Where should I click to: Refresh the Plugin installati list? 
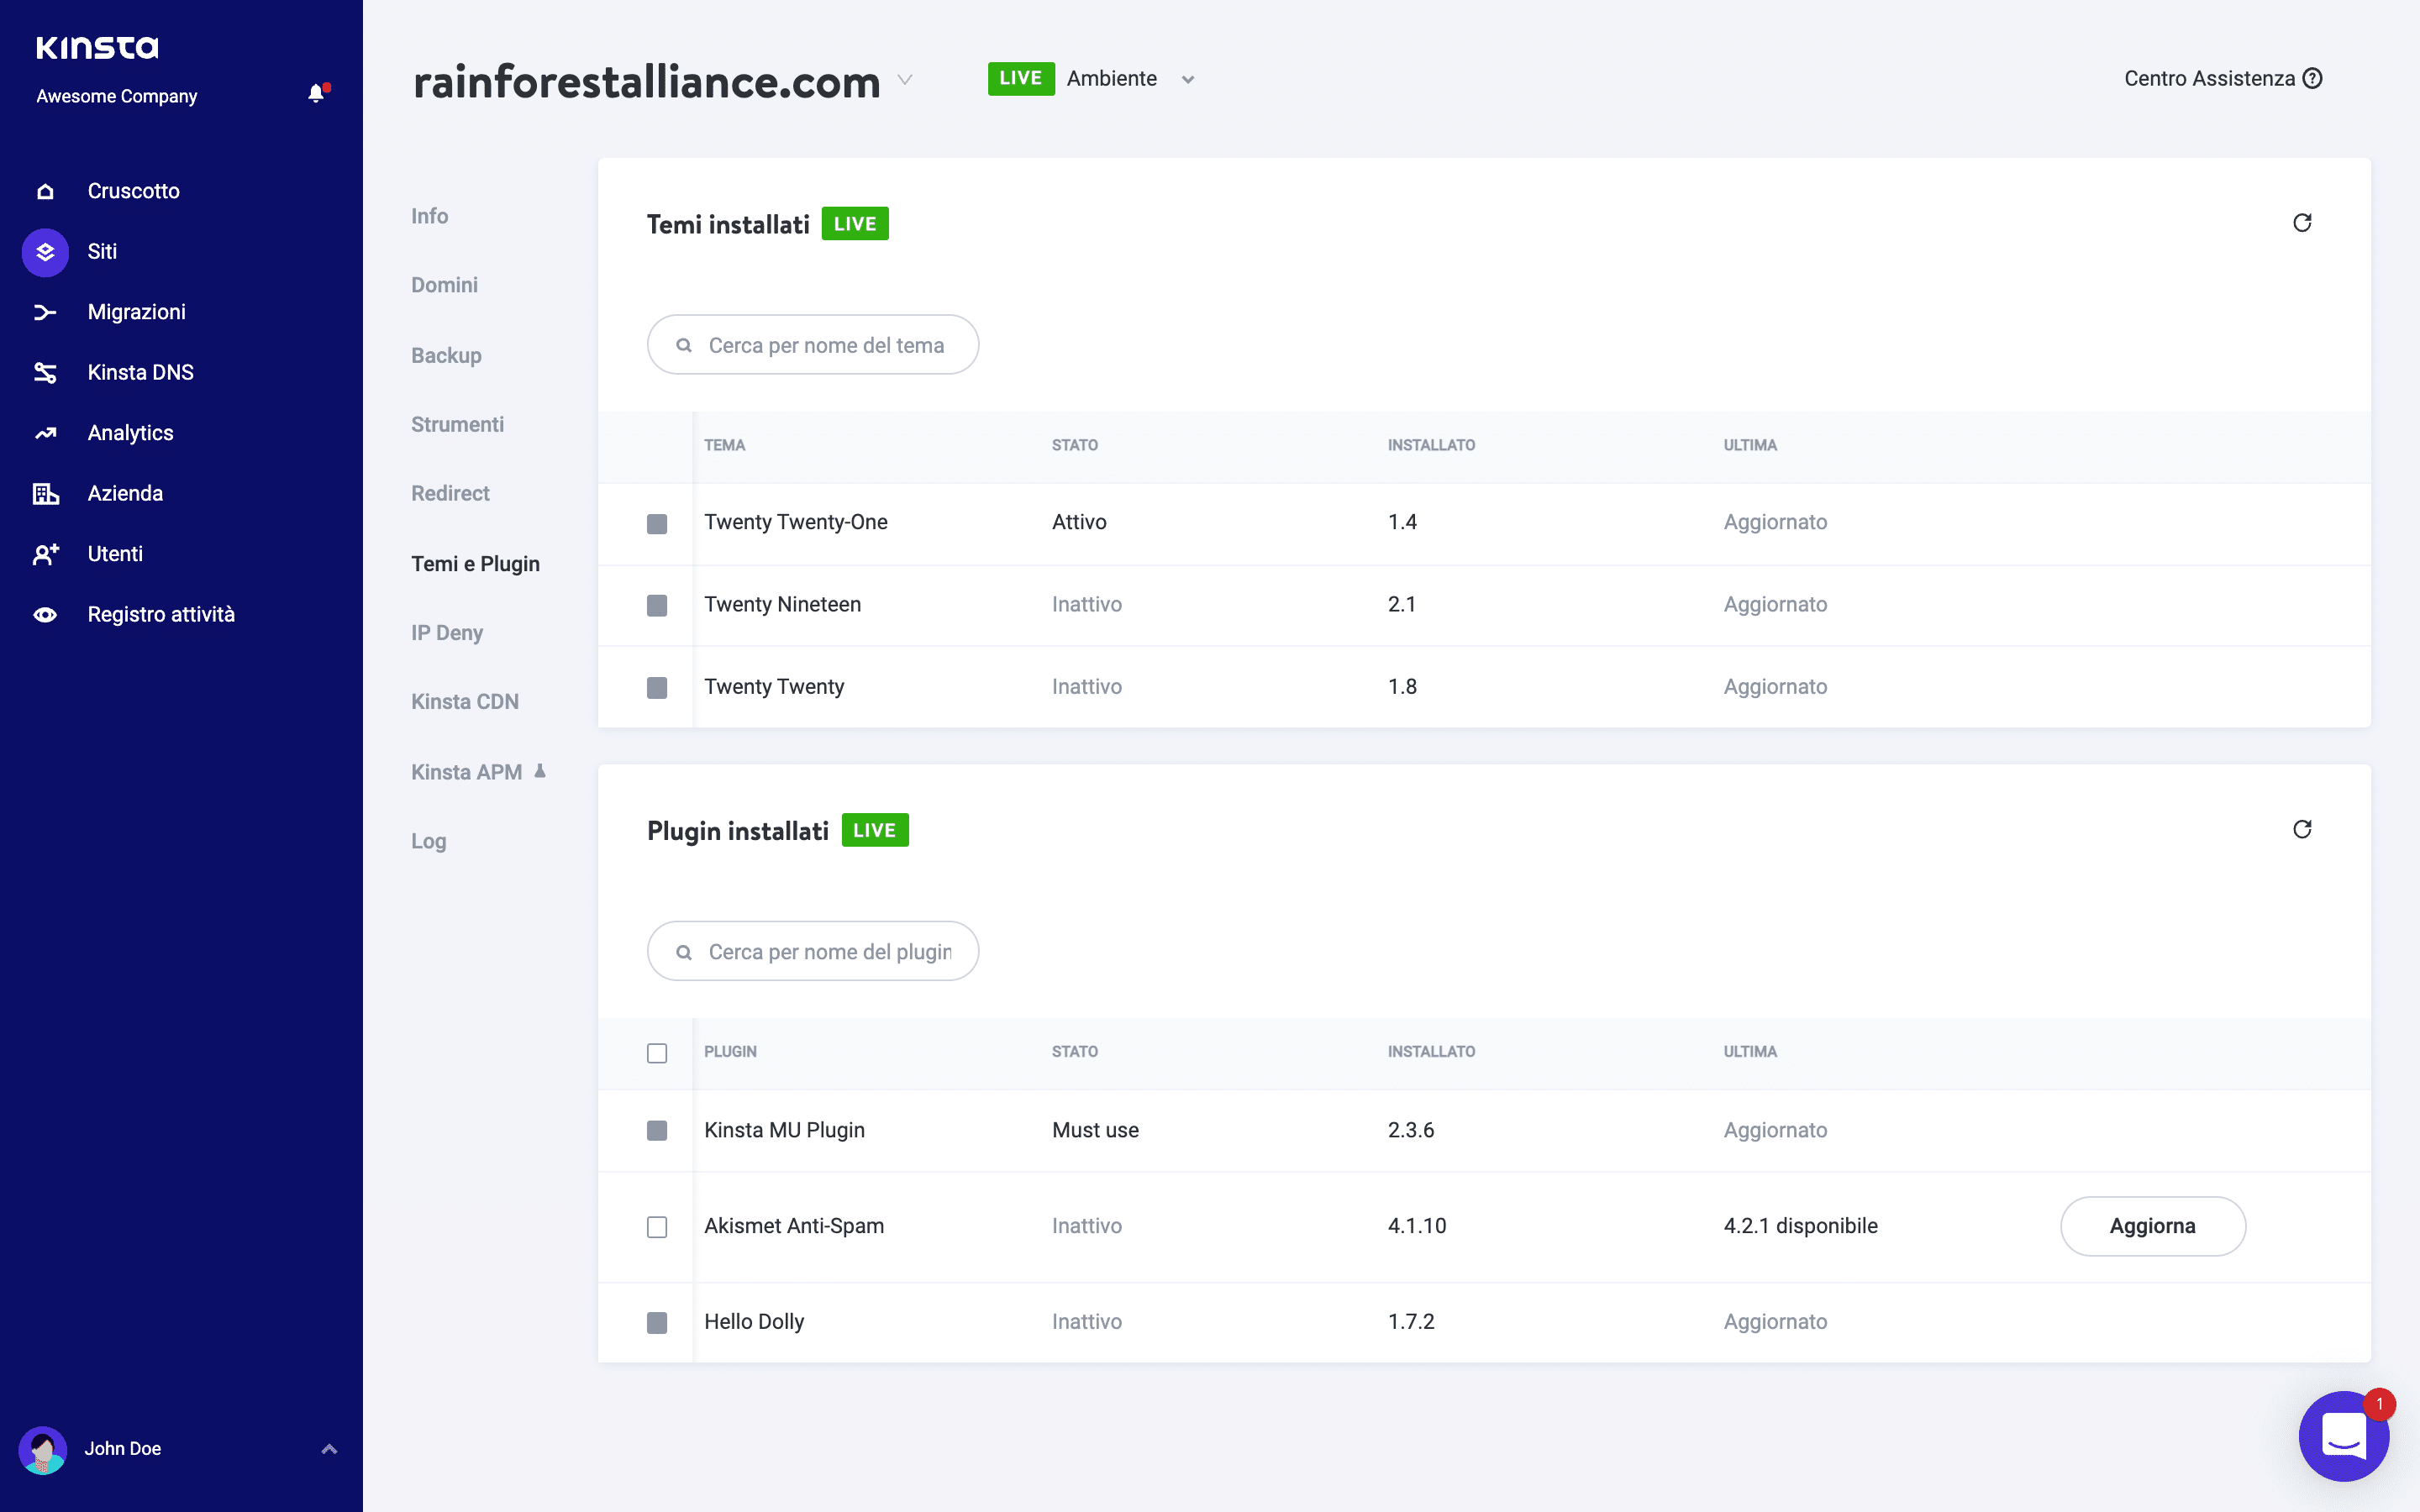(x=2302, y=829)
